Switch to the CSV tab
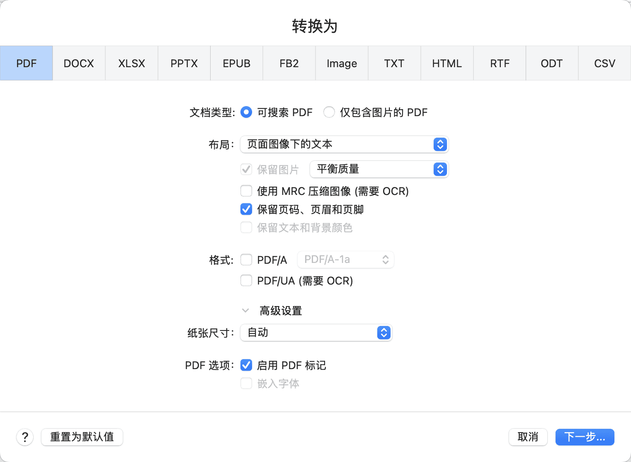This screenshot has height=462, width=631. tap(604, 63)
